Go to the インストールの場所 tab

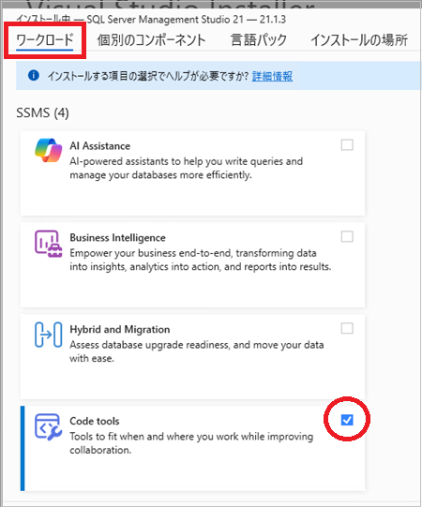[x=359, y=40]
